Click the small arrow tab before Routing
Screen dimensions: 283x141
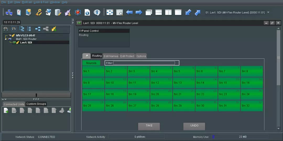[x=87, y=56]
